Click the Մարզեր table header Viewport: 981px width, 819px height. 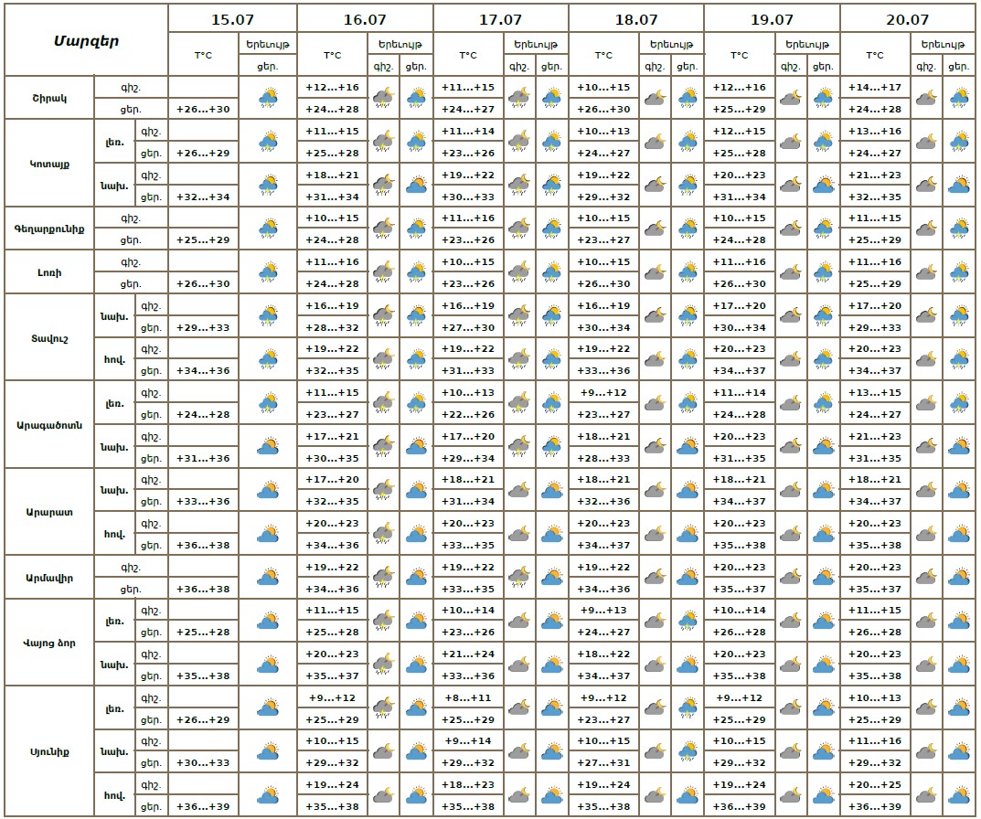coord(86,40)
